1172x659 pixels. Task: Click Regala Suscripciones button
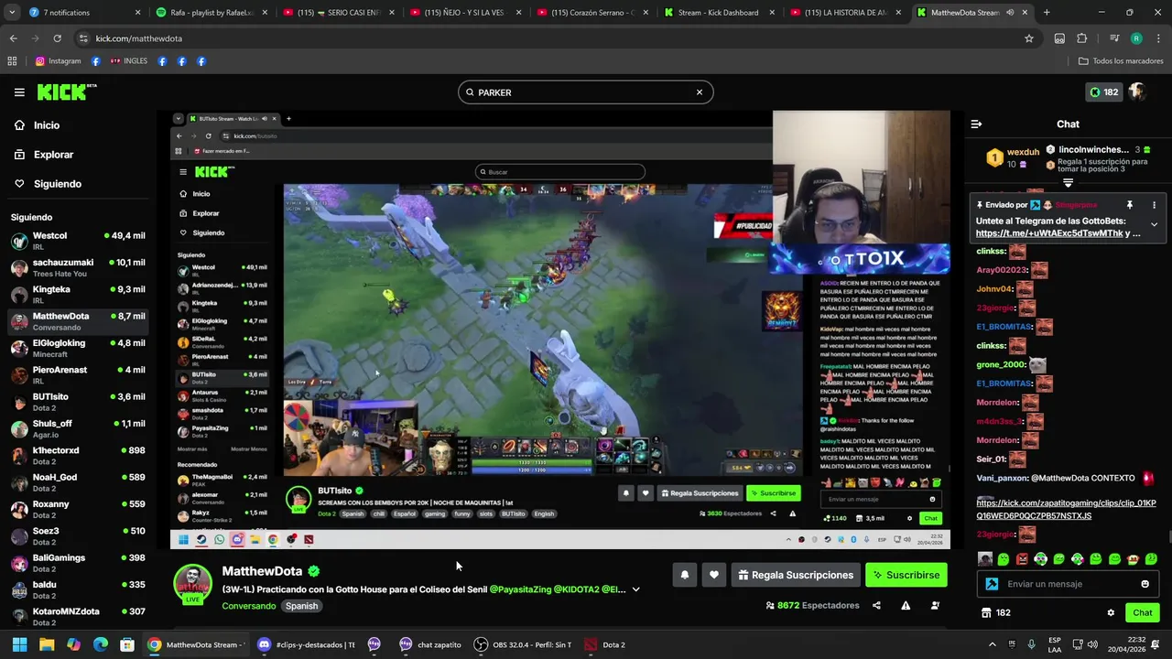point(796,575)
